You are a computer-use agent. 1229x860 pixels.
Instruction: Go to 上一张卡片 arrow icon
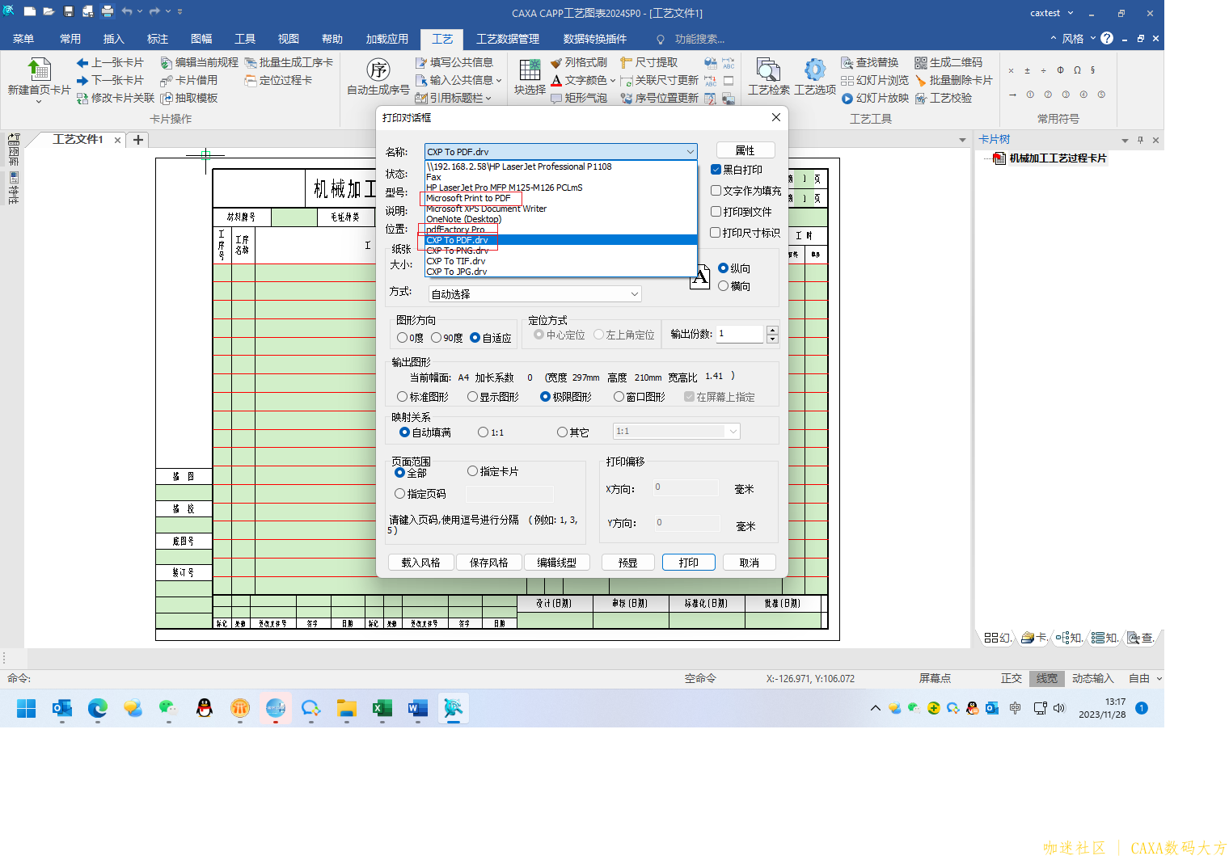82,63
